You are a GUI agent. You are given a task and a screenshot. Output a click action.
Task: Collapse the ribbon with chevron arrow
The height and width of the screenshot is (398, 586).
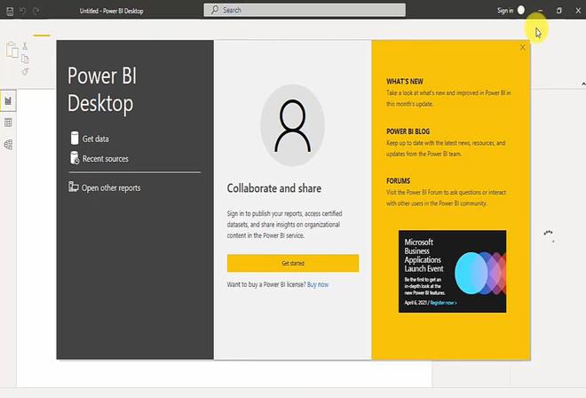[x=583, y=84]
